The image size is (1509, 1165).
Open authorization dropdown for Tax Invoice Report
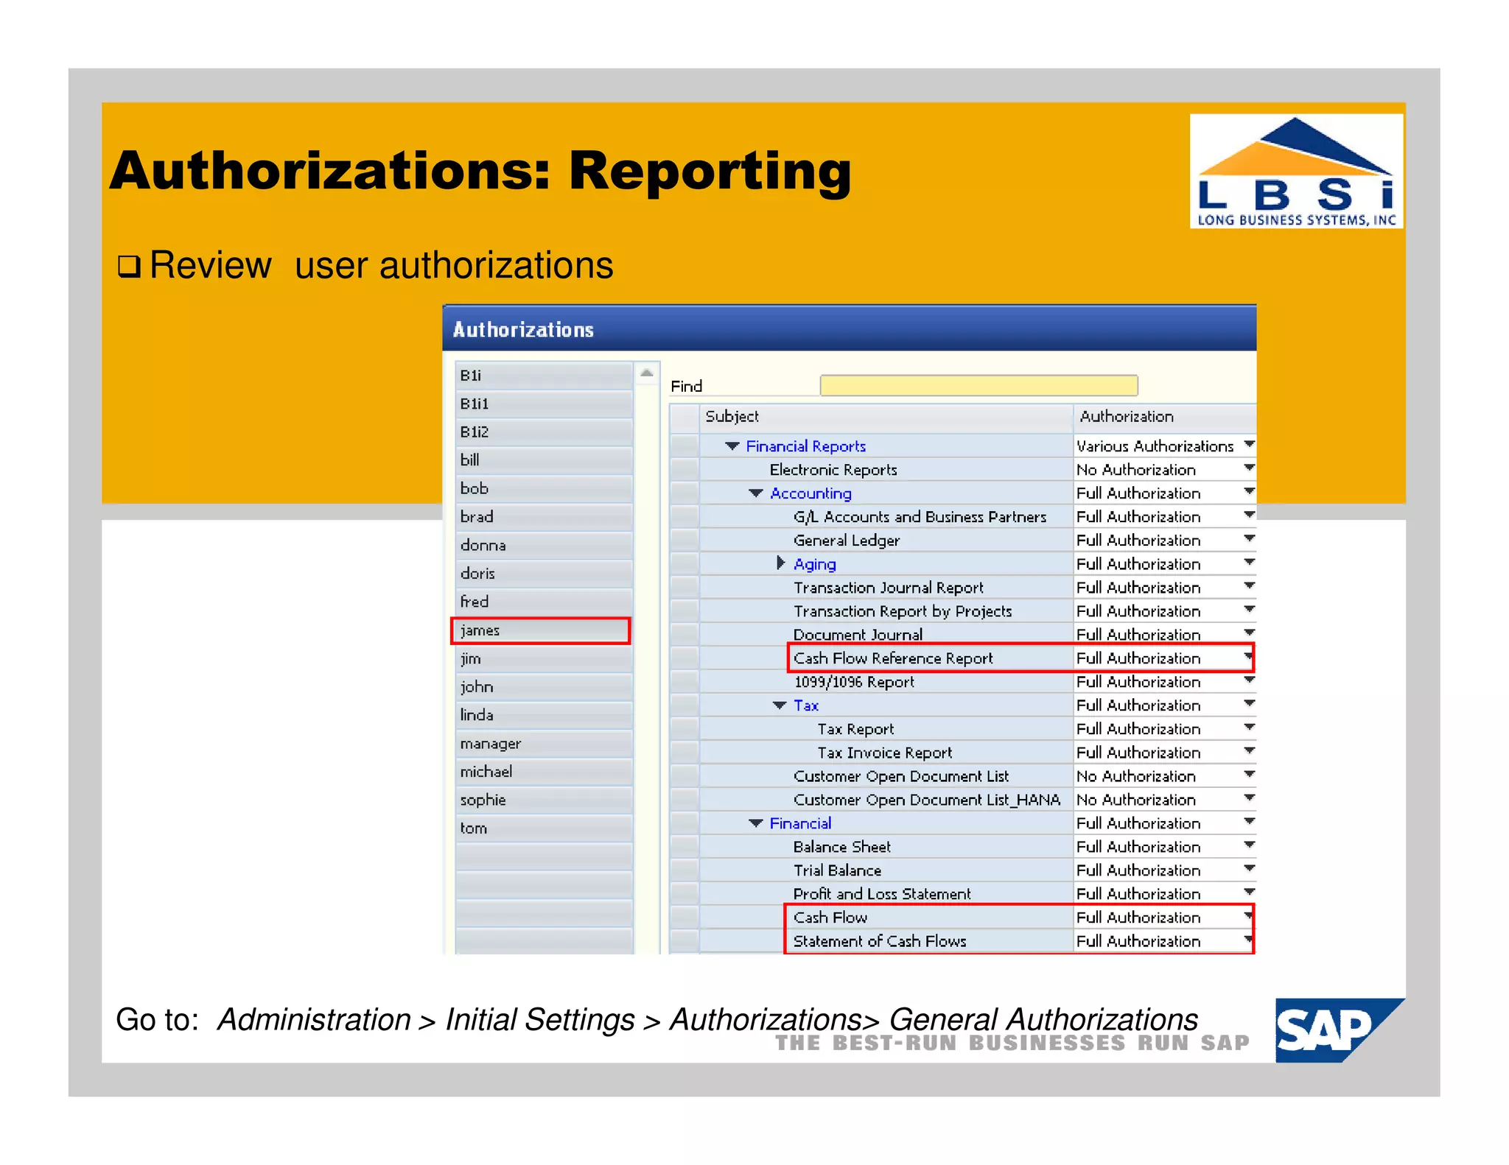pos(1249,751)
